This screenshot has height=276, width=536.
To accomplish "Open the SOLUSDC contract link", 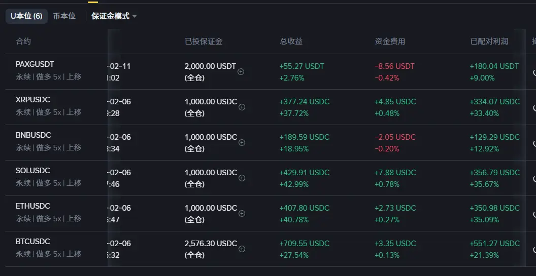I will click(33, 171).
